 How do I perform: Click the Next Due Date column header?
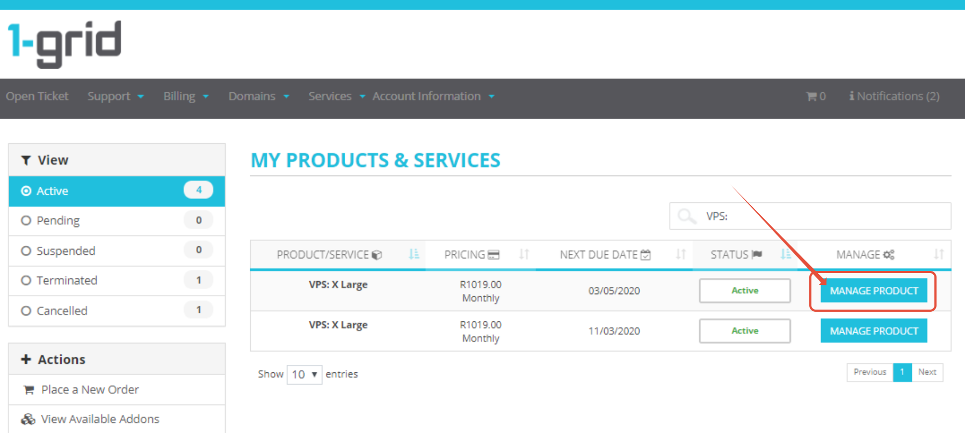tap(614, 255)
